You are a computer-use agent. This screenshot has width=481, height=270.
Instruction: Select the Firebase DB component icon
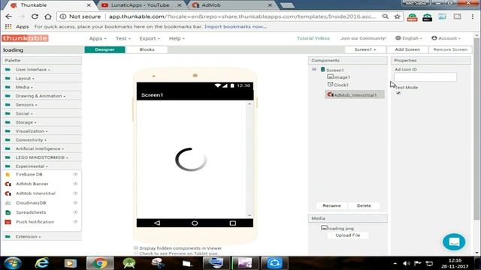point(8,175)
